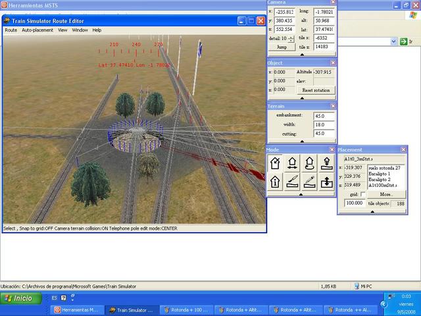421x316 pixels.
Task: Select the place-object mode icon with diagonal arrow
Action: [x=276, y=163]
